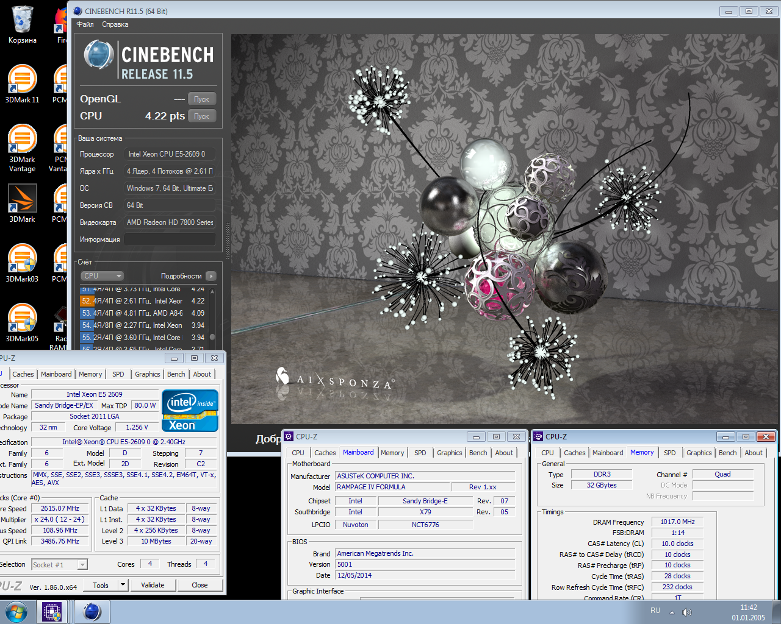Viewport: 781px width, 624px height.
Task: Switch to SPD tab in left CPU-Z
Action: (118, 374)
